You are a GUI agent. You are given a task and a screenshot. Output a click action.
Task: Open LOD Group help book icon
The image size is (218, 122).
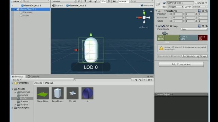pyautogui.click(x=199, y=26)
